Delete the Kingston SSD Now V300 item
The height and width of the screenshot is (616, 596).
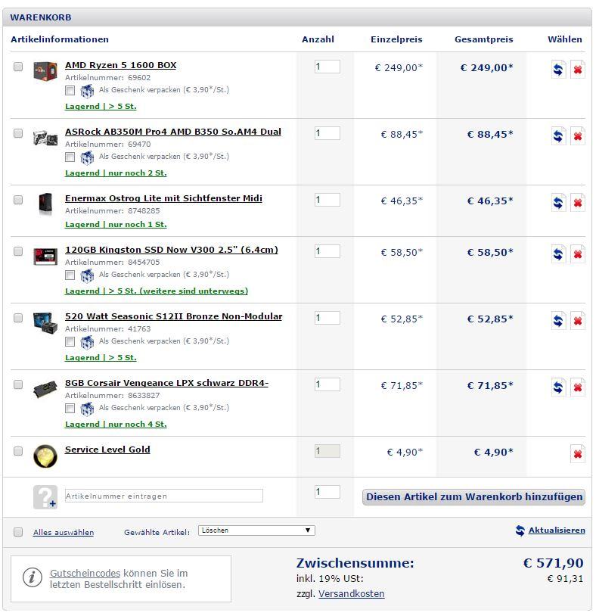[x=578, y=254]
